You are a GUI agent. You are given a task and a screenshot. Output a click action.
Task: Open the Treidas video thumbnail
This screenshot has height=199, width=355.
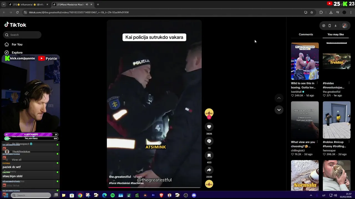337,61
